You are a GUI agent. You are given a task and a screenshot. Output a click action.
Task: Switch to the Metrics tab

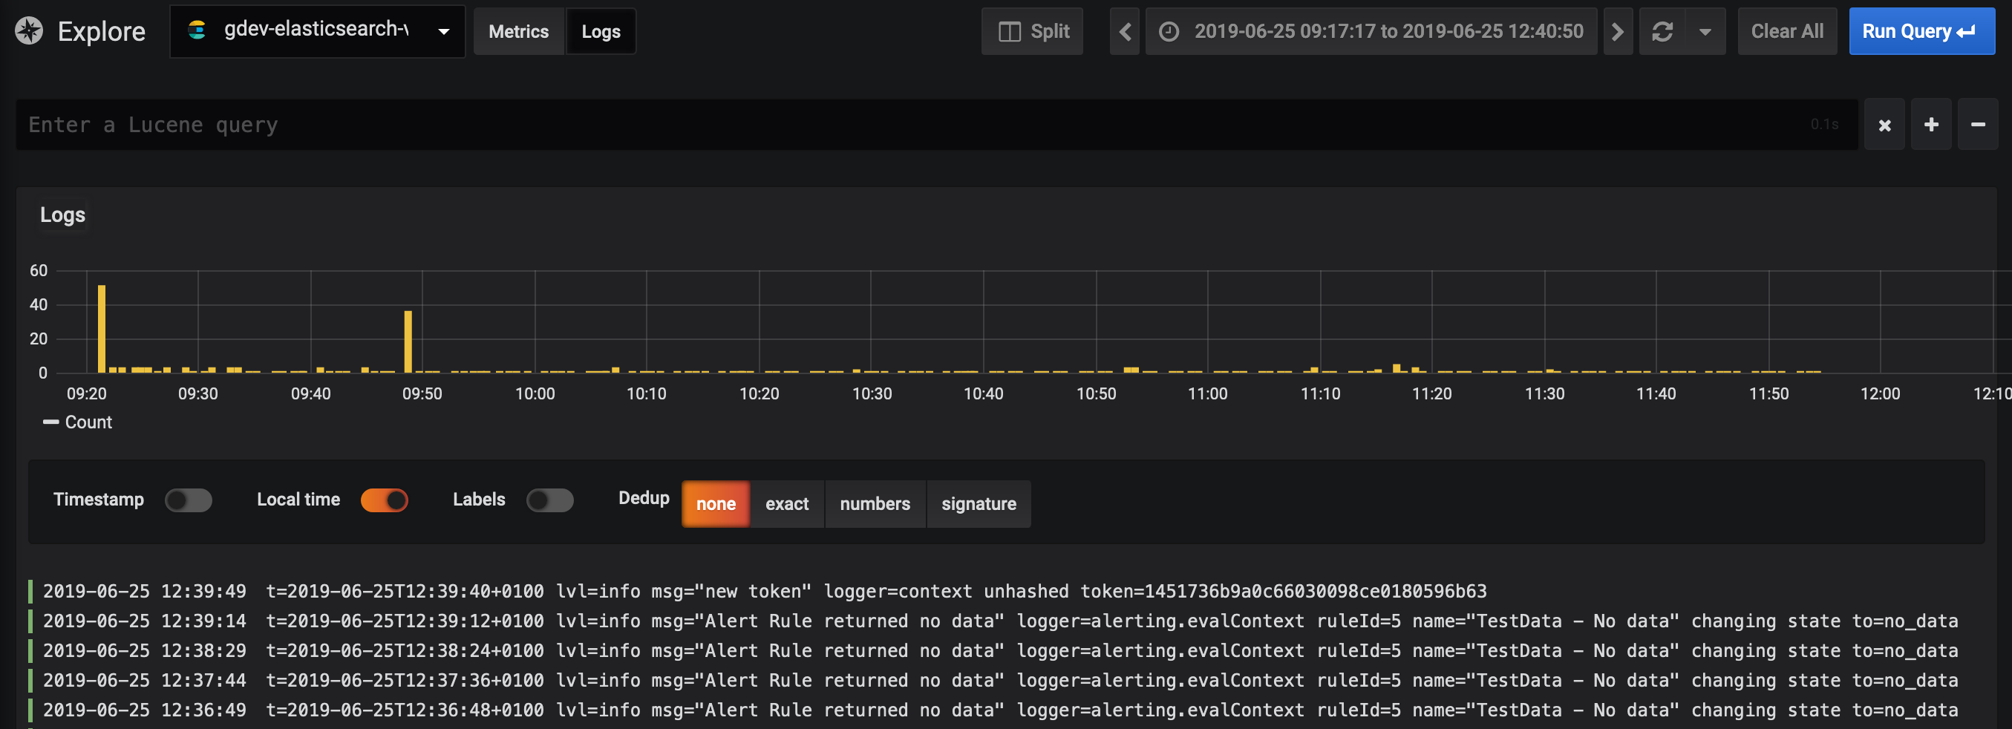(517, 31)
